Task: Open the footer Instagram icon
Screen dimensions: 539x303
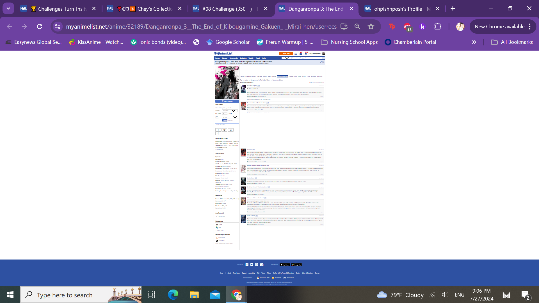Action: click(x=257, y=265)
